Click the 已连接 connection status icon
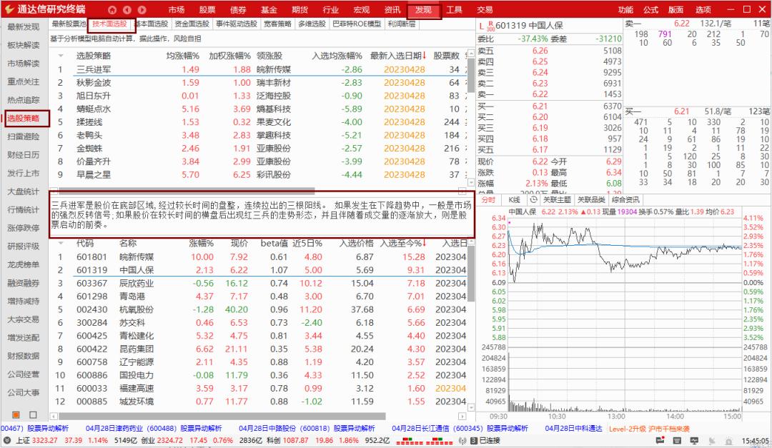Image resolution: width=772 pixels, height=448 pixels. (x=474, y=440)
